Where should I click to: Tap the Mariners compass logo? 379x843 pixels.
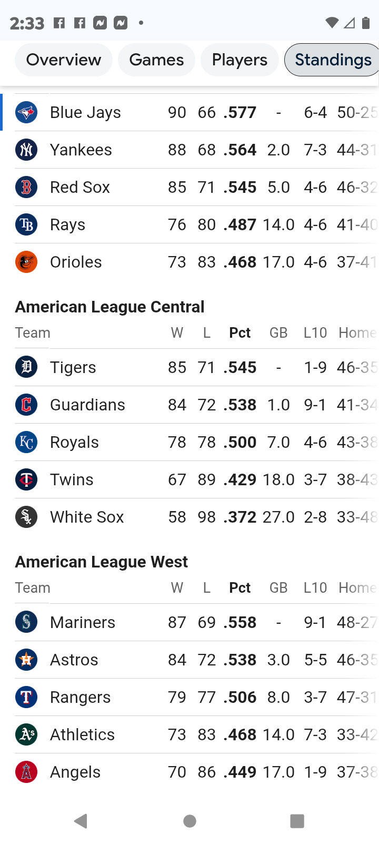26,622
